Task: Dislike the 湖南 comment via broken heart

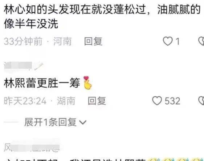Action: click(x=201, y=101)
